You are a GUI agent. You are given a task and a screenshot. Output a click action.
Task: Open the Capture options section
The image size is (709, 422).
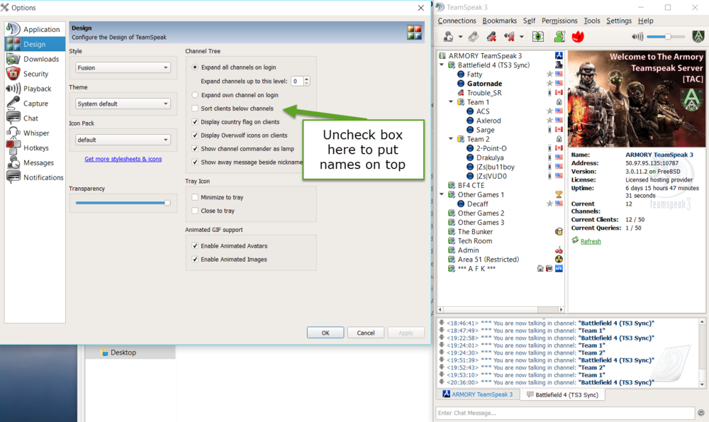point(35,104)
